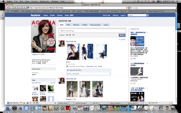This screenshot has width=181, height=113.
Task: Click the Share button under the composer
Action: 122,35
